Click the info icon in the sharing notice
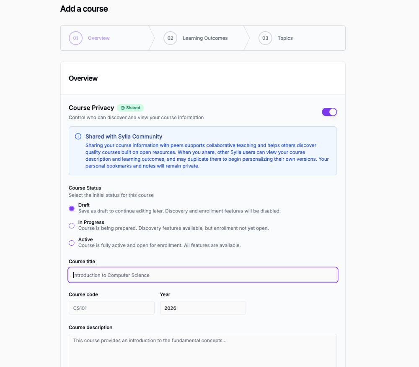The width and height of the screenshot is (419, 367). point(78,136)
